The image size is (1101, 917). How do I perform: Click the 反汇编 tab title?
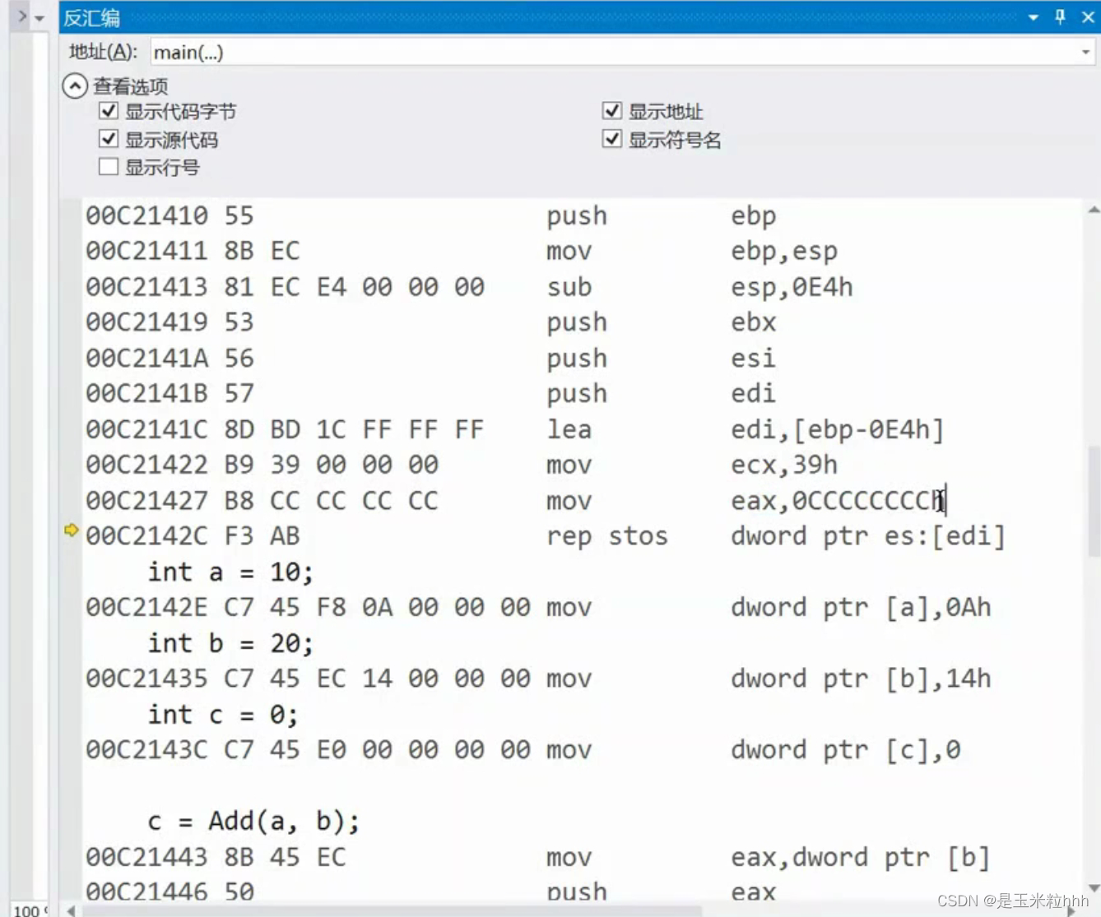pyautogui.click(x=91, y=17)
